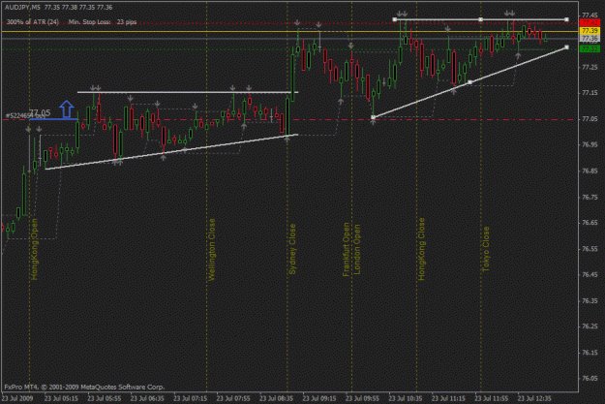
Task: Click the 23 Jul 09:55 time label
Action: (x=362, y=398)
